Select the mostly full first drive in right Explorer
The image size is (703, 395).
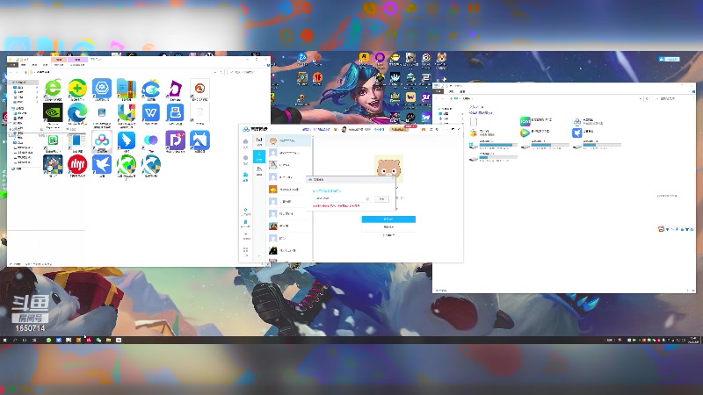pyautogui.click(x=493, y=144)
